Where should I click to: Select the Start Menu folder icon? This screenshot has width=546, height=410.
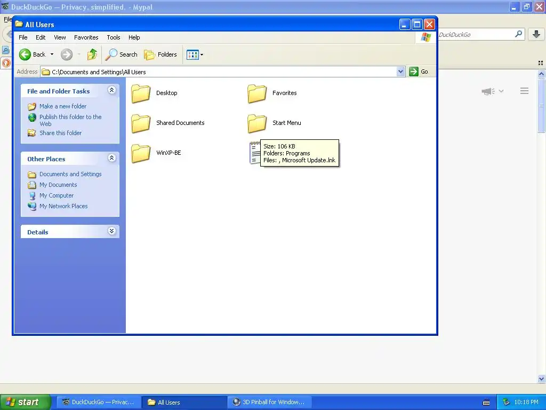coord(257,123)
